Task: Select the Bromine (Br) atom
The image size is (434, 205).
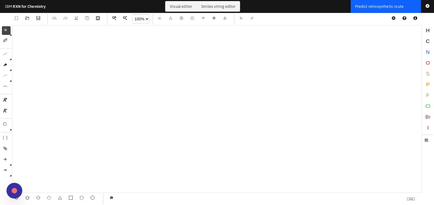Action: [x=428, y=117]
